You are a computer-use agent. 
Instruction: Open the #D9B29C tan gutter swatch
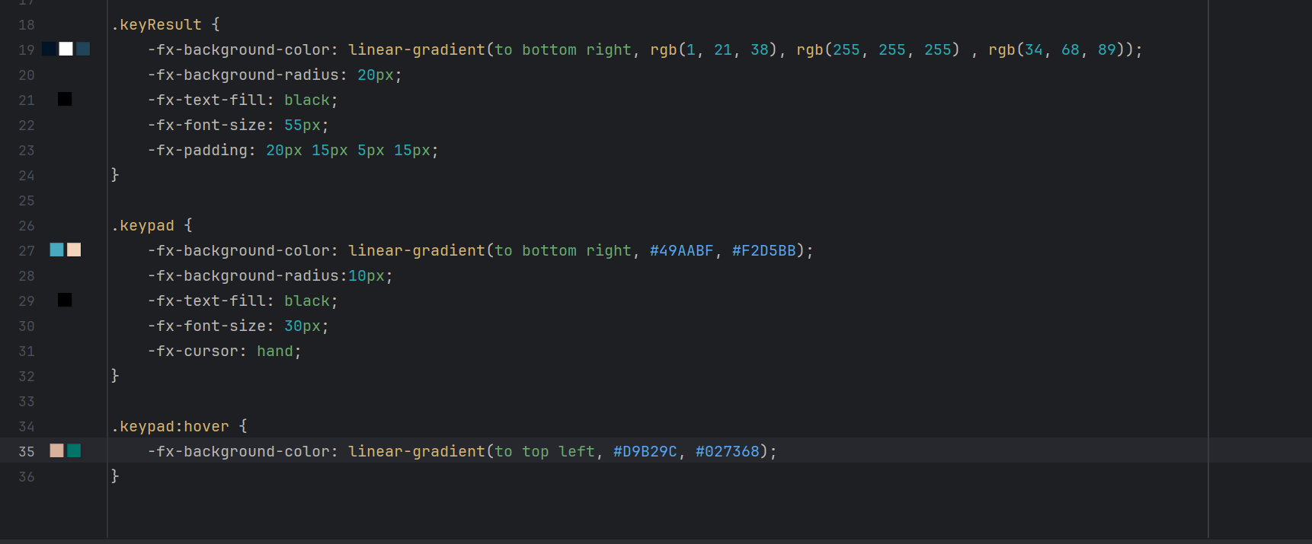tap(56, 451)
